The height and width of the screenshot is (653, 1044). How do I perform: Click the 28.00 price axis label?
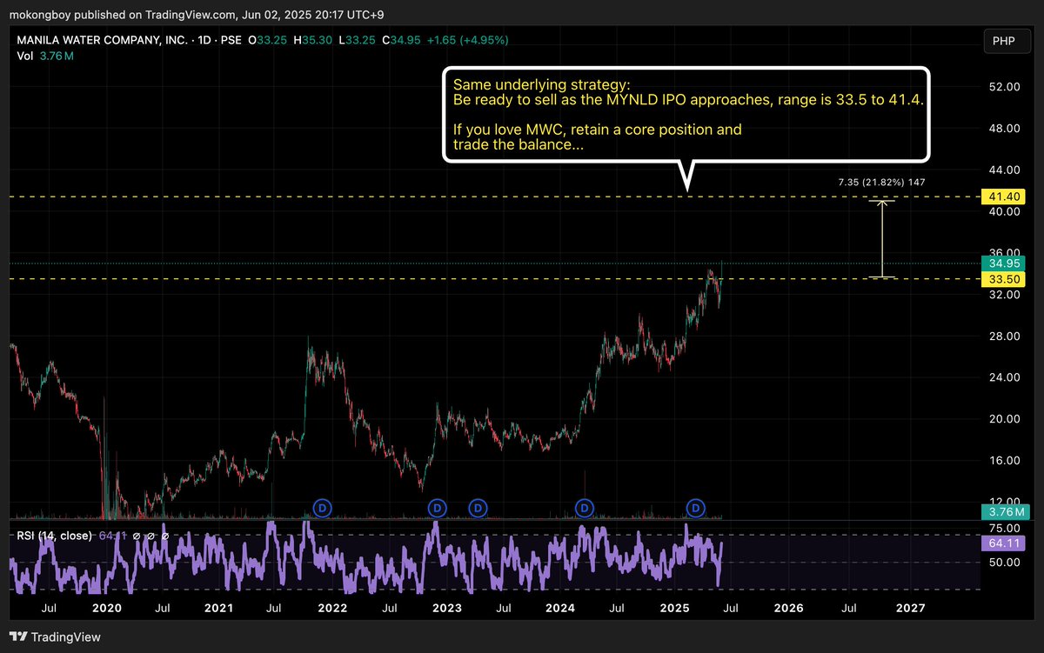[x=1003, y=336]
